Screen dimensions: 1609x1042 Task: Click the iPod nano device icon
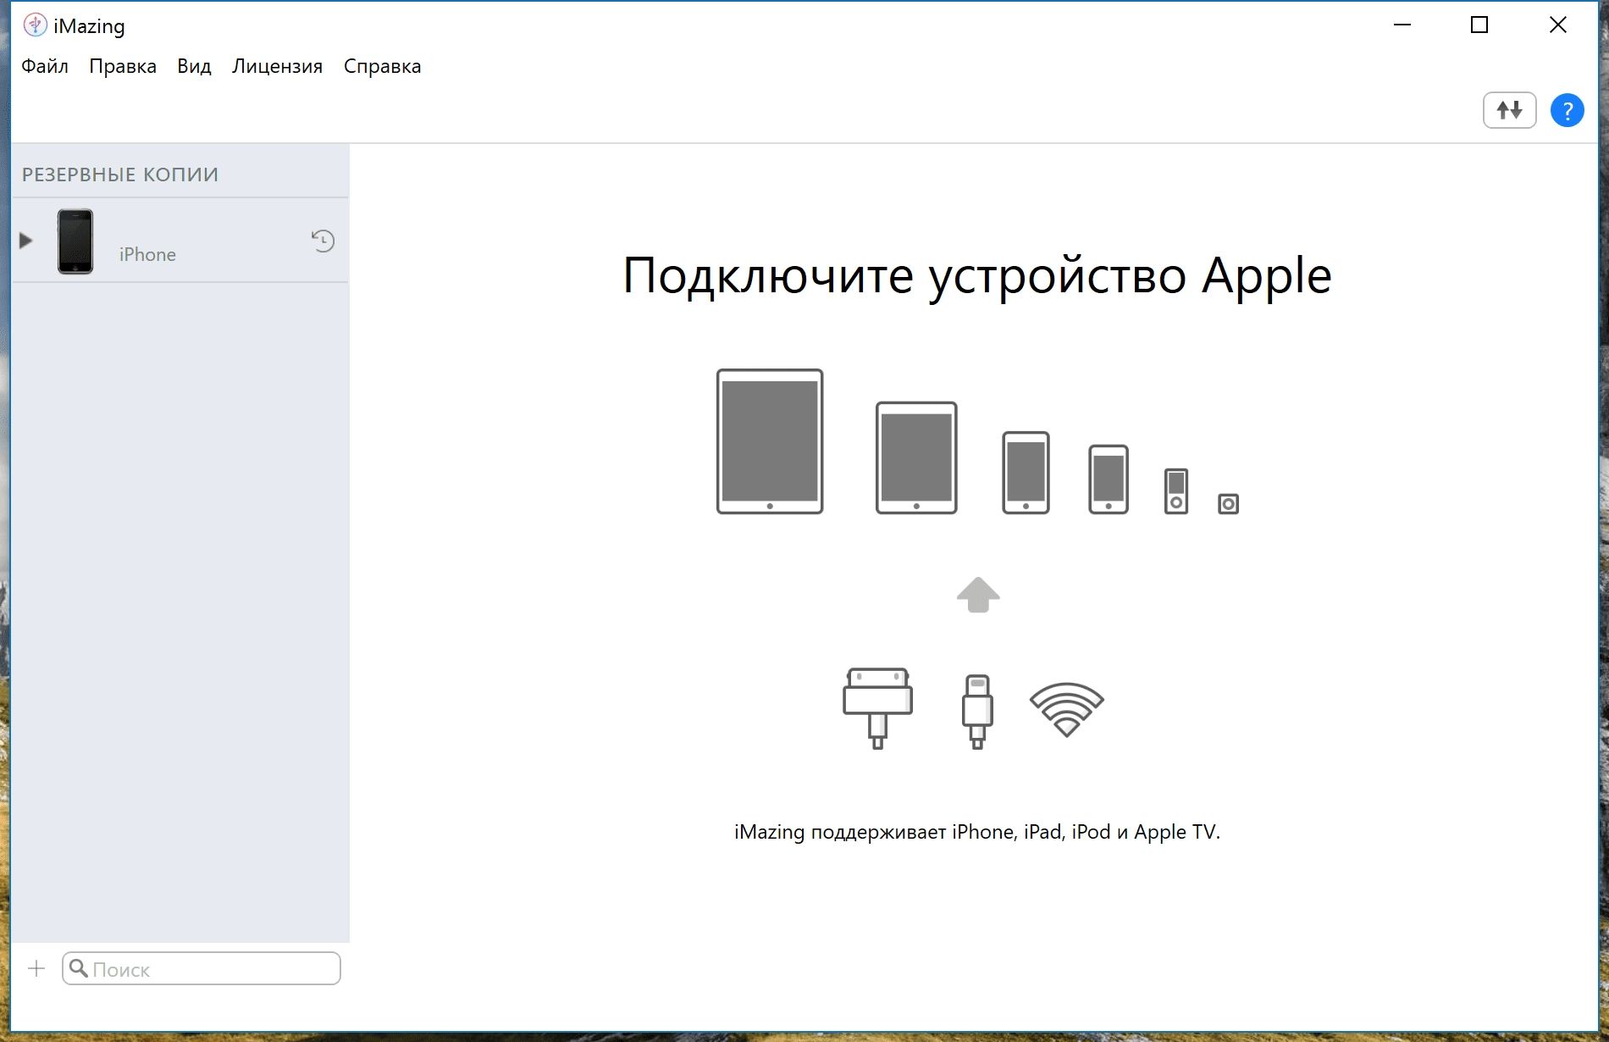1176,491
